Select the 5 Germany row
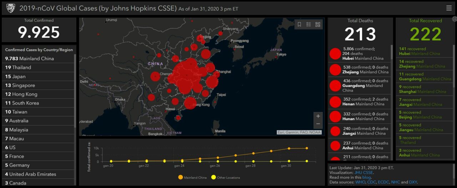Image resolution: width=457 pixels, height=188 pixels. tap(39, 165)
